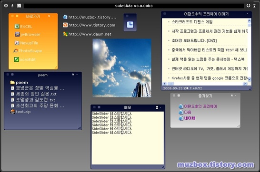The image size is (260, 172).
Task: Click the shrink workspace icon at top right corner
Action: (254, 6)
